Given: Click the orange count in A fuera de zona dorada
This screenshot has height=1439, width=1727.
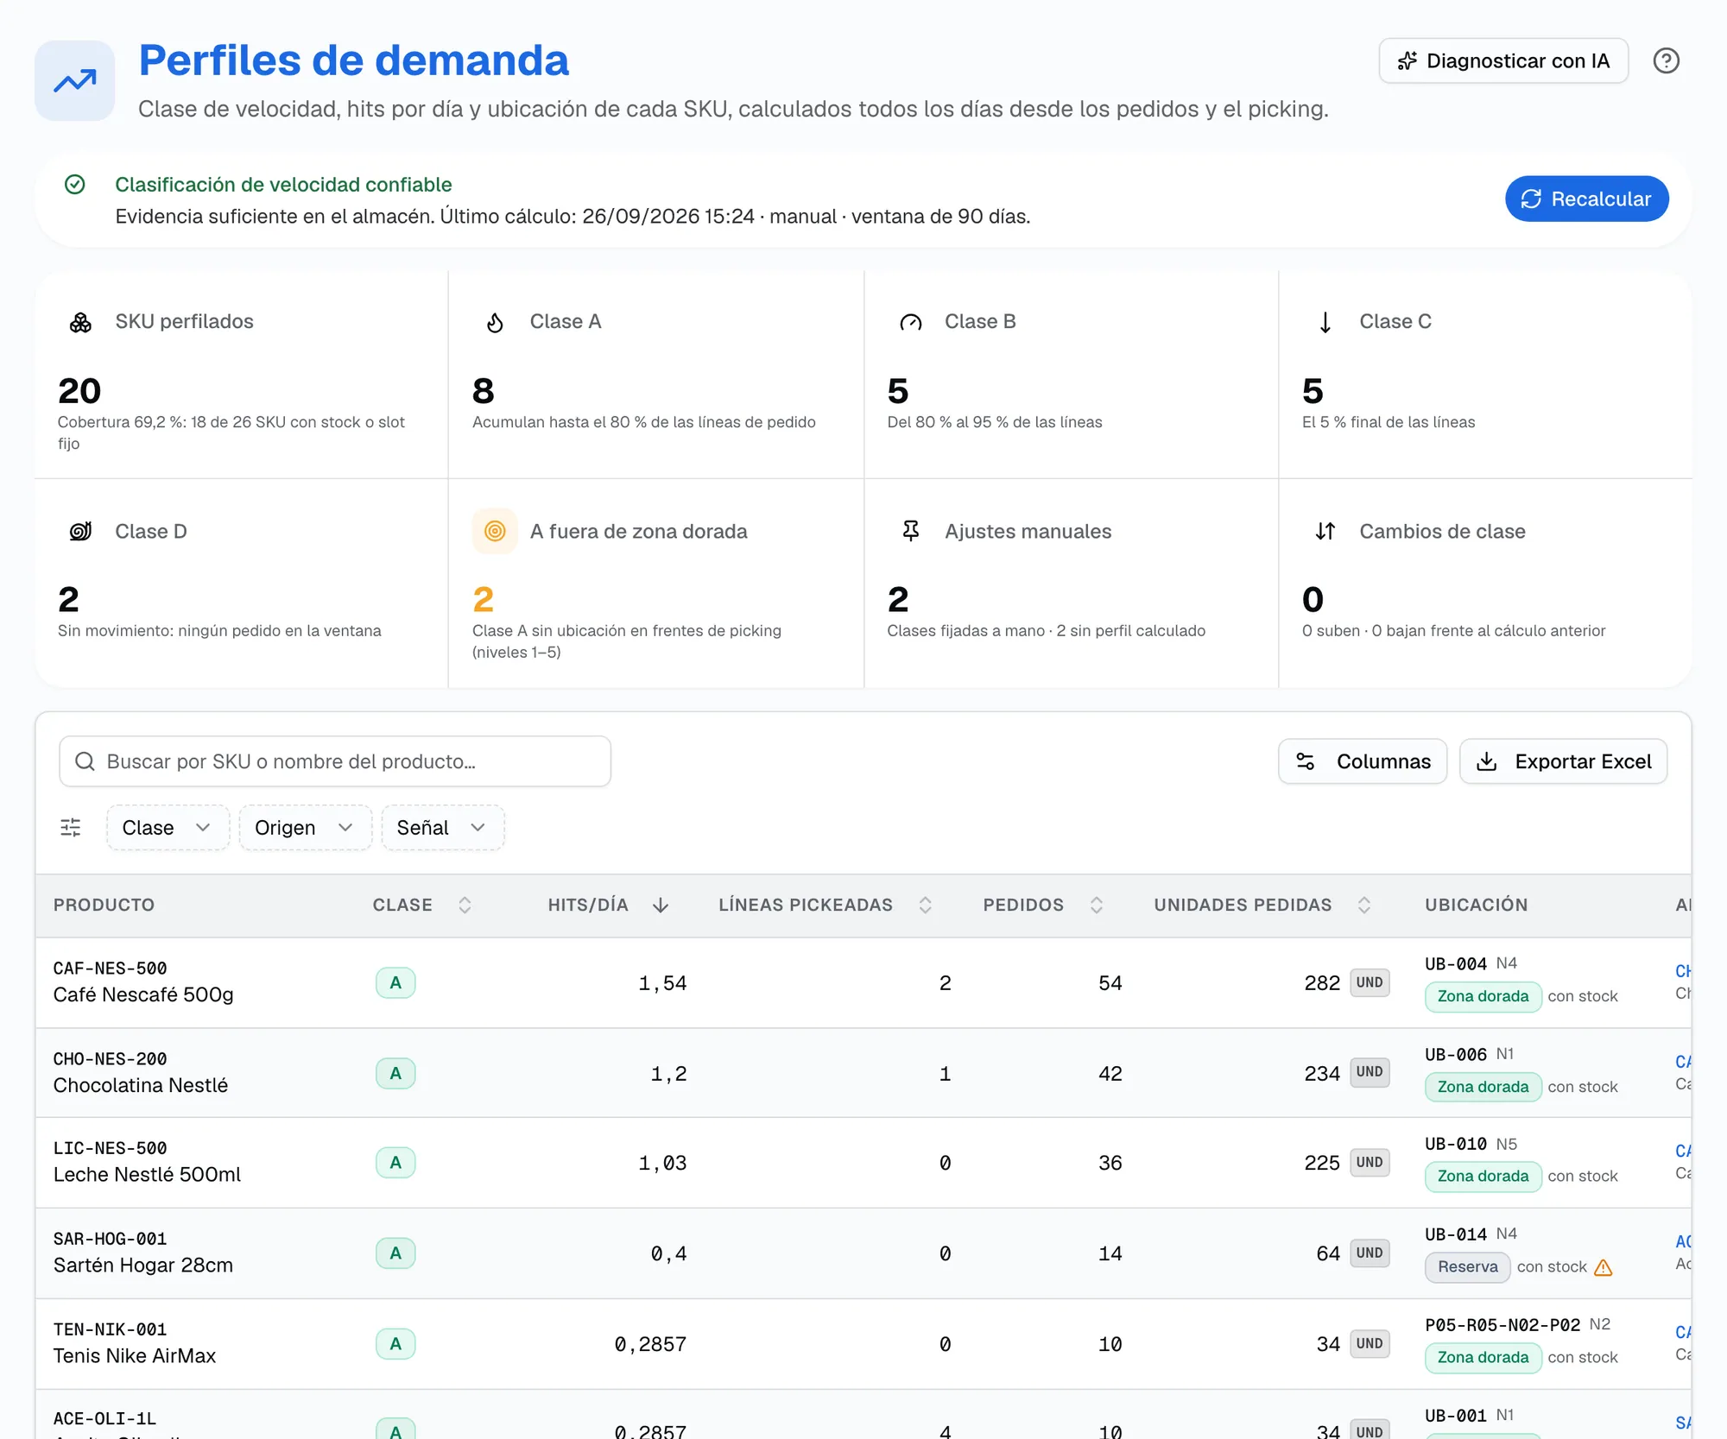Looking at the screenshot, I should point(484,599).
